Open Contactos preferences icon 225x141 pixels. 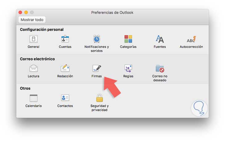(65, 98)
